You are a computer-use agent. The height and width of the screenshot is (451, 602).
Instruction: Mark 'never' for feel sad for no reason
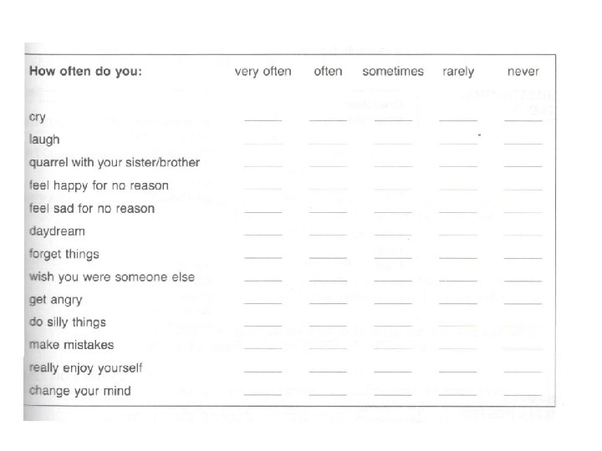[x=523, y=210]
